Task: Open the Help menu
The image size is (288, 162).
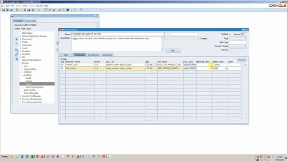Action: coord(46,6)
